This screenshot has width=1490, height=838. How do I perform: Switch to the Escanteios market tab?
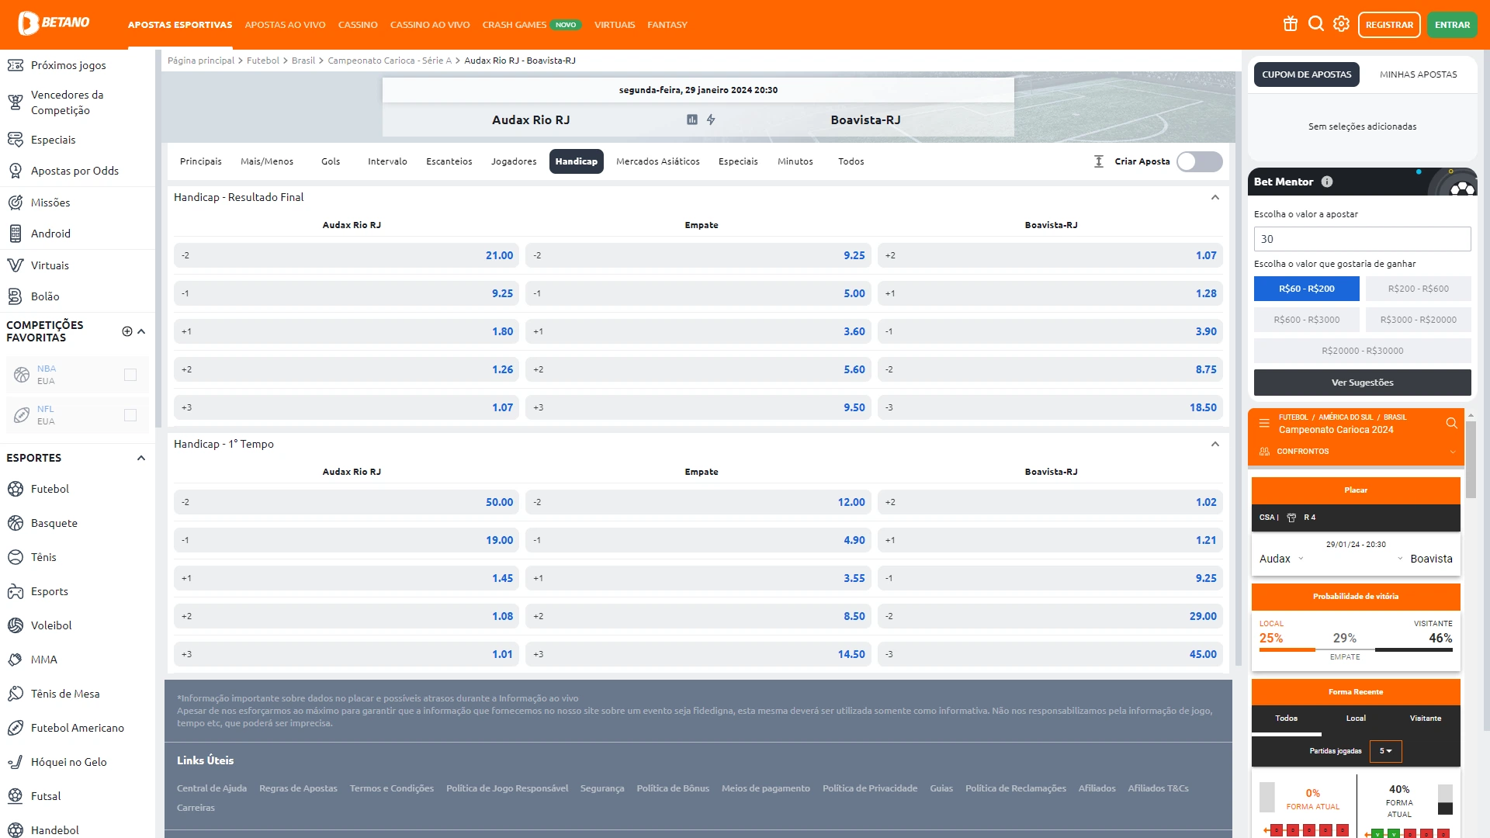pos(449,161)
